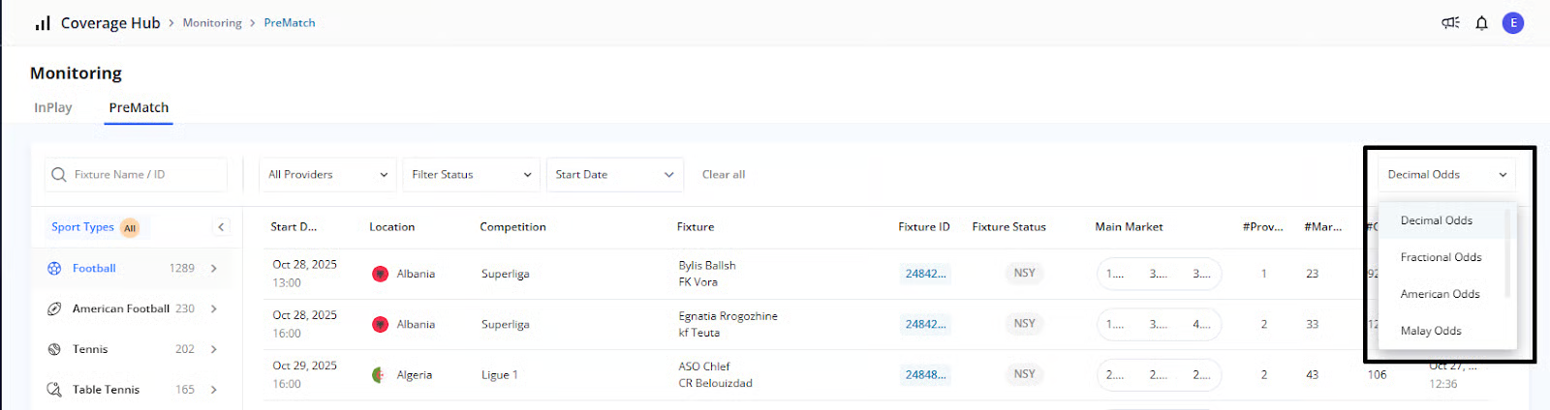Screen dimensions: 1550x410
Task: Open the All Providers dropdown
Action: coord(327,175)
